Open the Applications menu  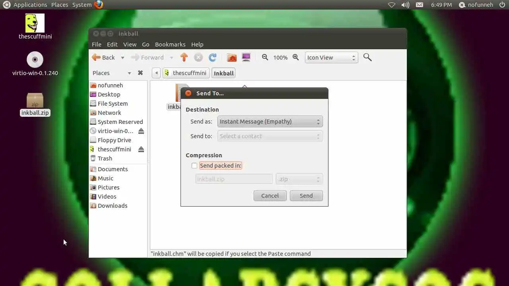[30, 5]
